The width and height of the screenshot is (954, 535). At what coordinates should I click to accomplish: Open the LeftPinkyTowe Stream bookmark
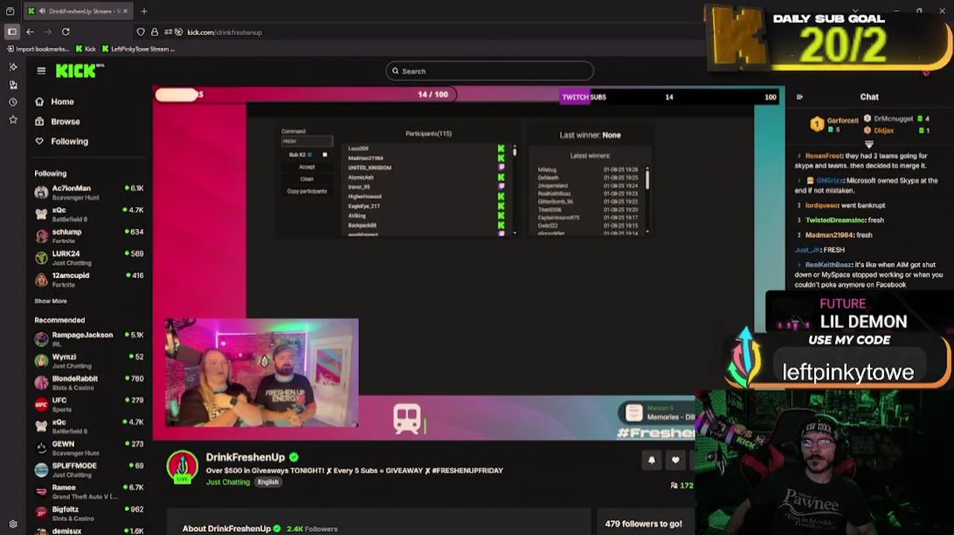pos(138,49)
